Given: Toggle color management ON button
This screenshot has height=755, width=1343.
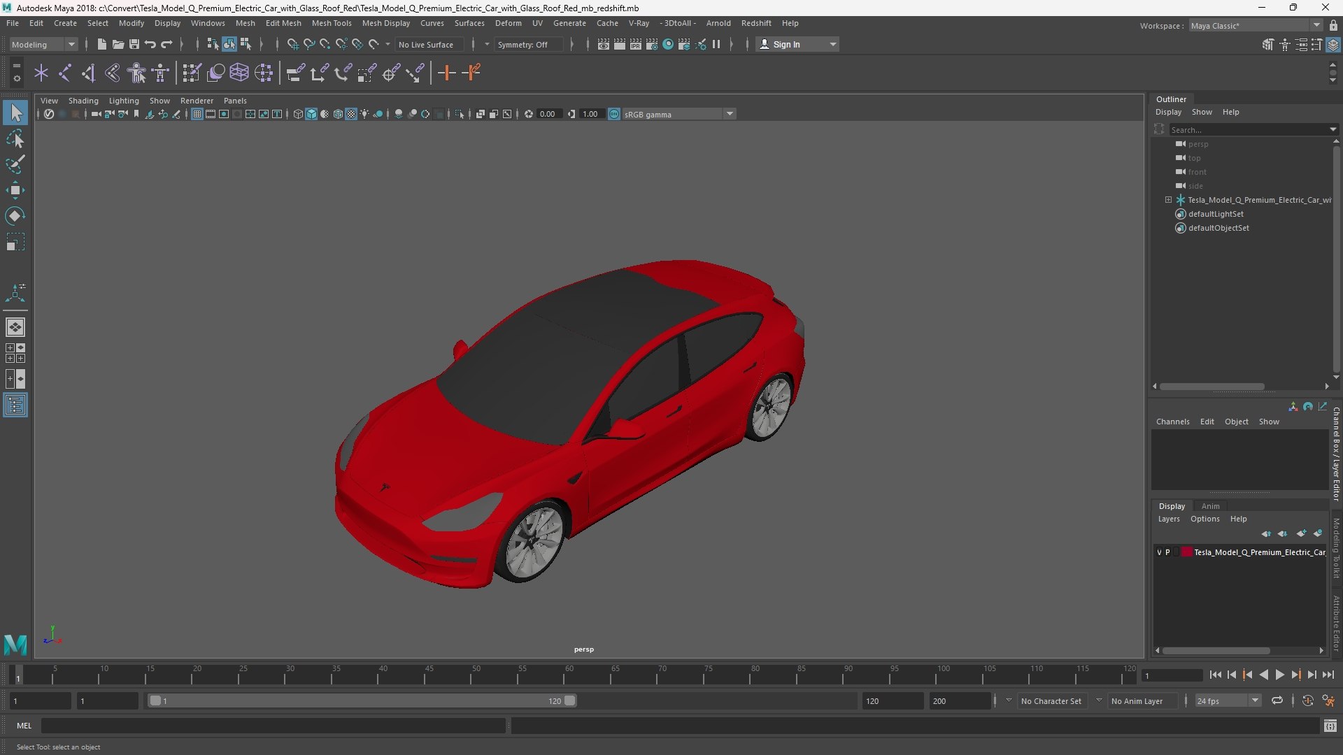Looking at the screenshot, I should (x=614, y=114).
